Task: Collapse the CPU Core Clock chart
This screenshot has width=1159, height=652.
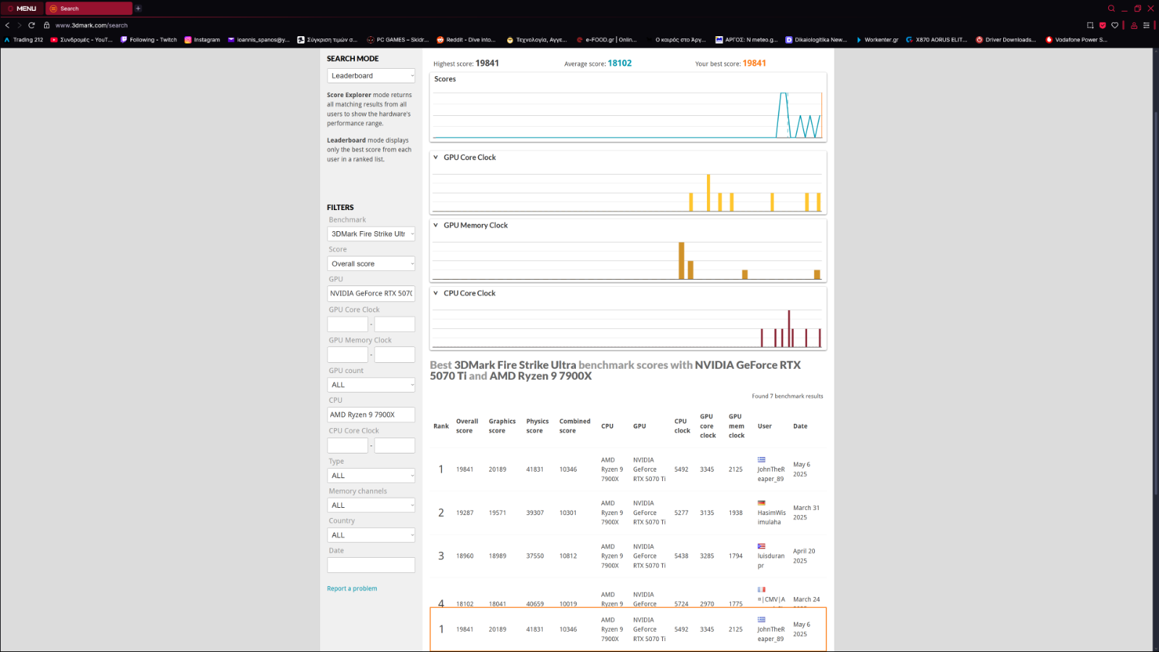Action: pos(435,293)
